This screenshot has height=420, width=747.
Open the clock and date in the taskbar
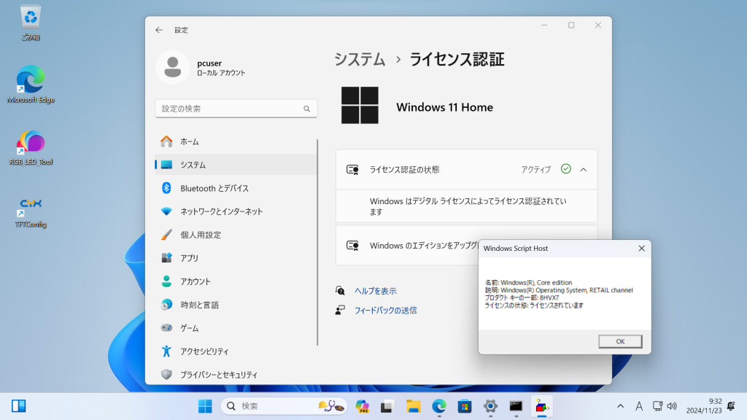coord(704,406)
